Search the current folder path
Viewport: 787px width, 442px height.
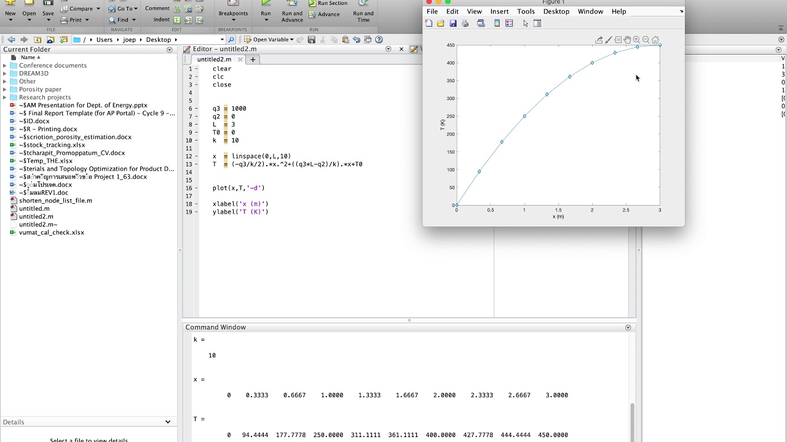(x=231, y=40)
